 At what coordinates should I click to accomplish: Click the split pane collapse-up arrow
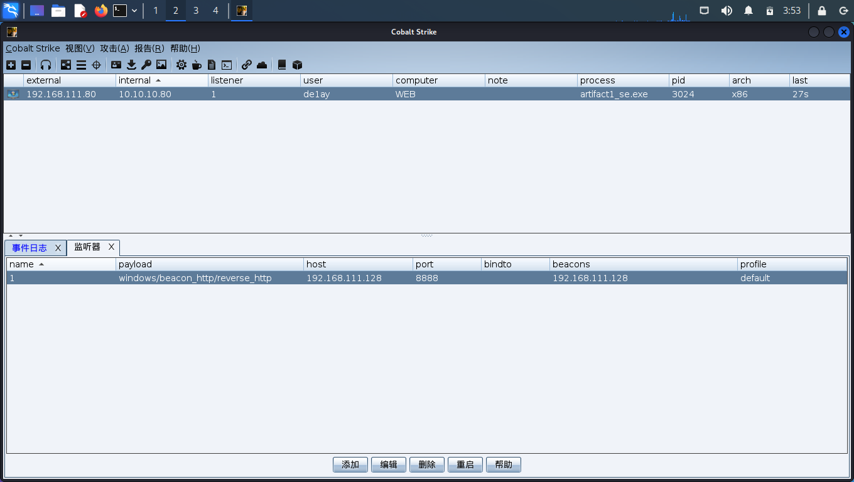coord(11,236)
